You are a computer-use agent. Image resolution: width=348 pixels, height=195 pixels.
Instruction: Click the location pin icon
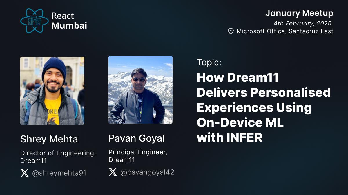point(231,31)
